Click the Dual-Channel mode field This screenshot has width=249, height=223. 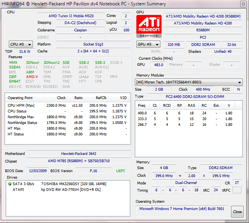(x=186, y=183)
